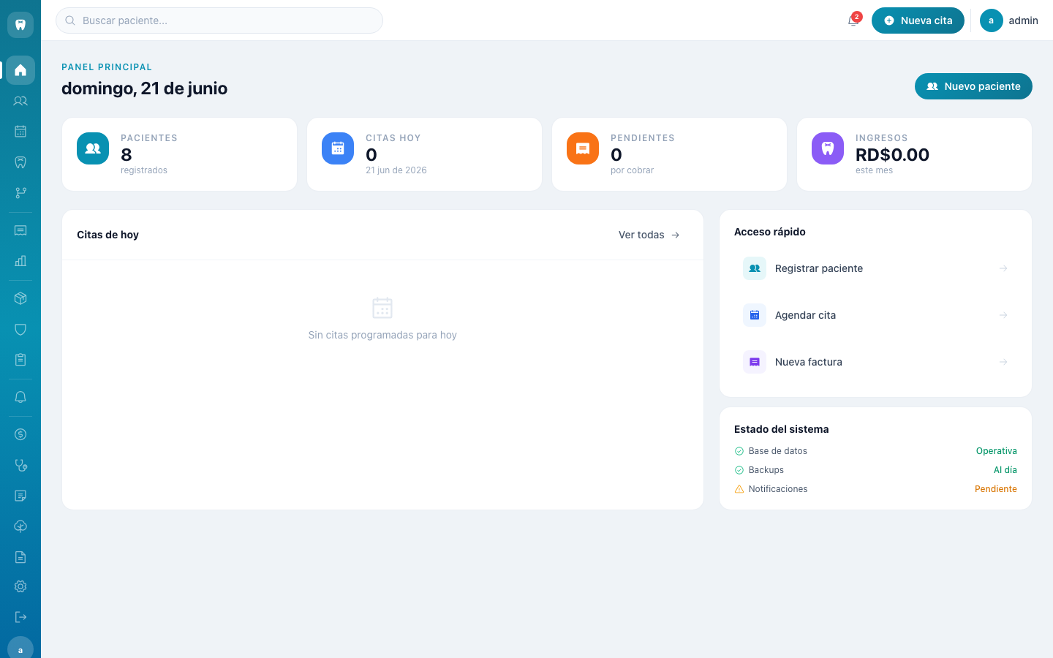The height and width of the screenshot is (658, 1053).
Task: Click the logout icon in sidebar
Action: pos(20,617)
